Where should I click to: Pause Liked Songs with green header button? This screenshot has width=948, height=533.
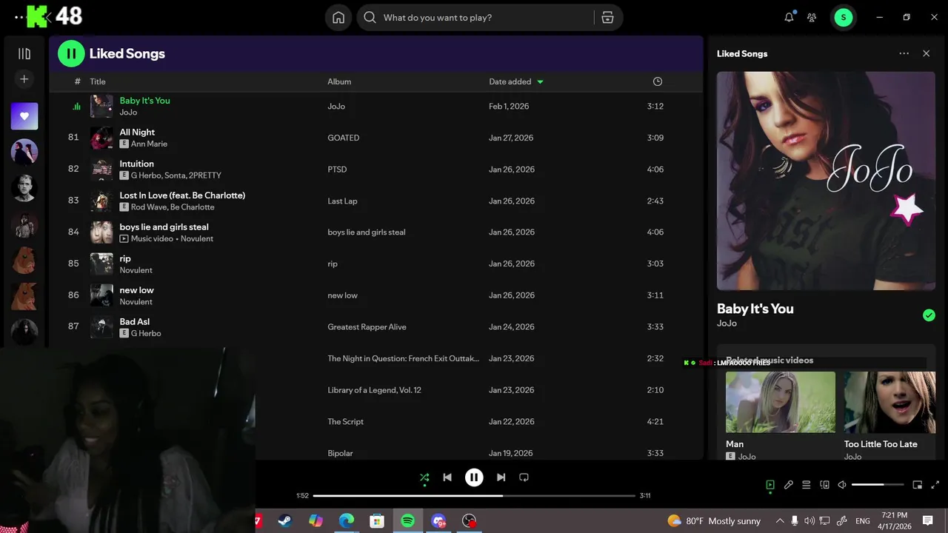point(71,53)
